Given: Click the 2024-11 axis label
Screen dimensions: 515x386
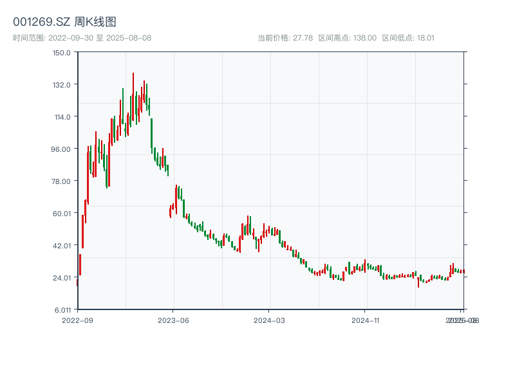Looking at the screenshot, I should tap(364, 320).
